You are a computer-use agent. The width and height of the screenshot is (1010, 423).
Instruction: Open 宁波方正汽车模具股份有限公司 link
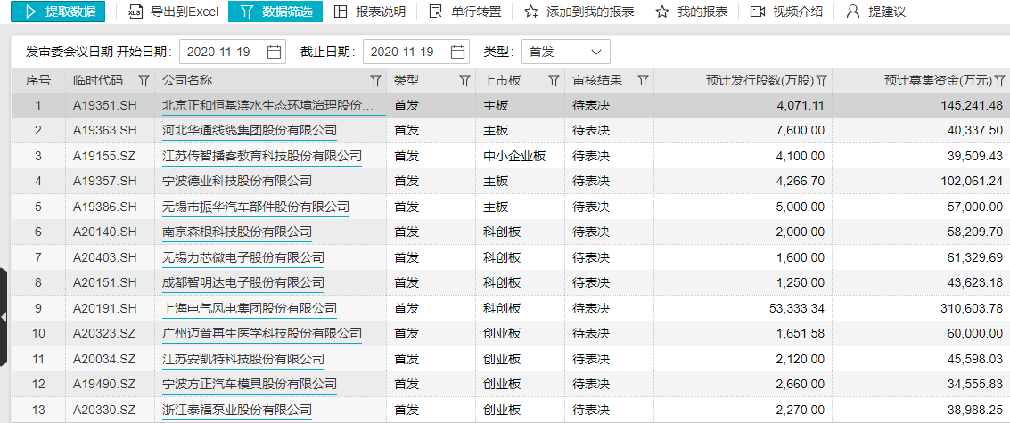point(250,385)
